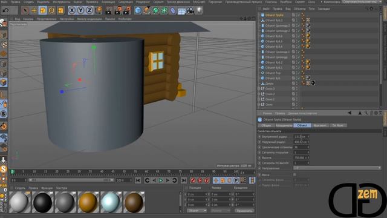
Task: Open the size mode dropdown beside Объект
Action: 220,211
